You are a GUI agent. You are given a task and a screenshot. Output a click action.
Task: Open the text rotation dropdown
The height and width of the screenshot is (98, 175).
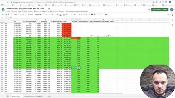(85, 14)
